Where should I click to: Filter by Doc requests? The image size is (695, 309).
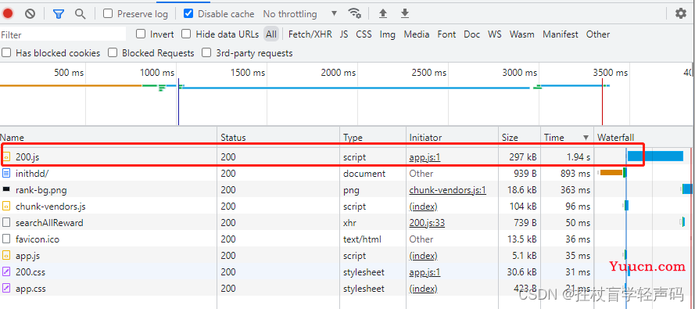coord(472,34)
